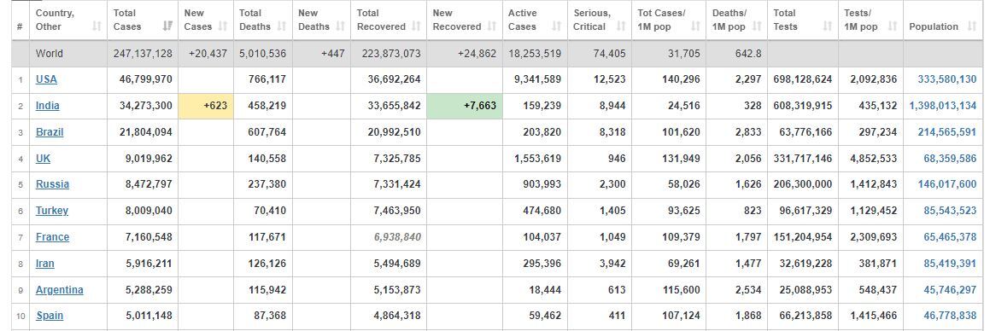Click USA total cases 46,799,970
This screenshot has width=990, height=331.
(146, 79)
